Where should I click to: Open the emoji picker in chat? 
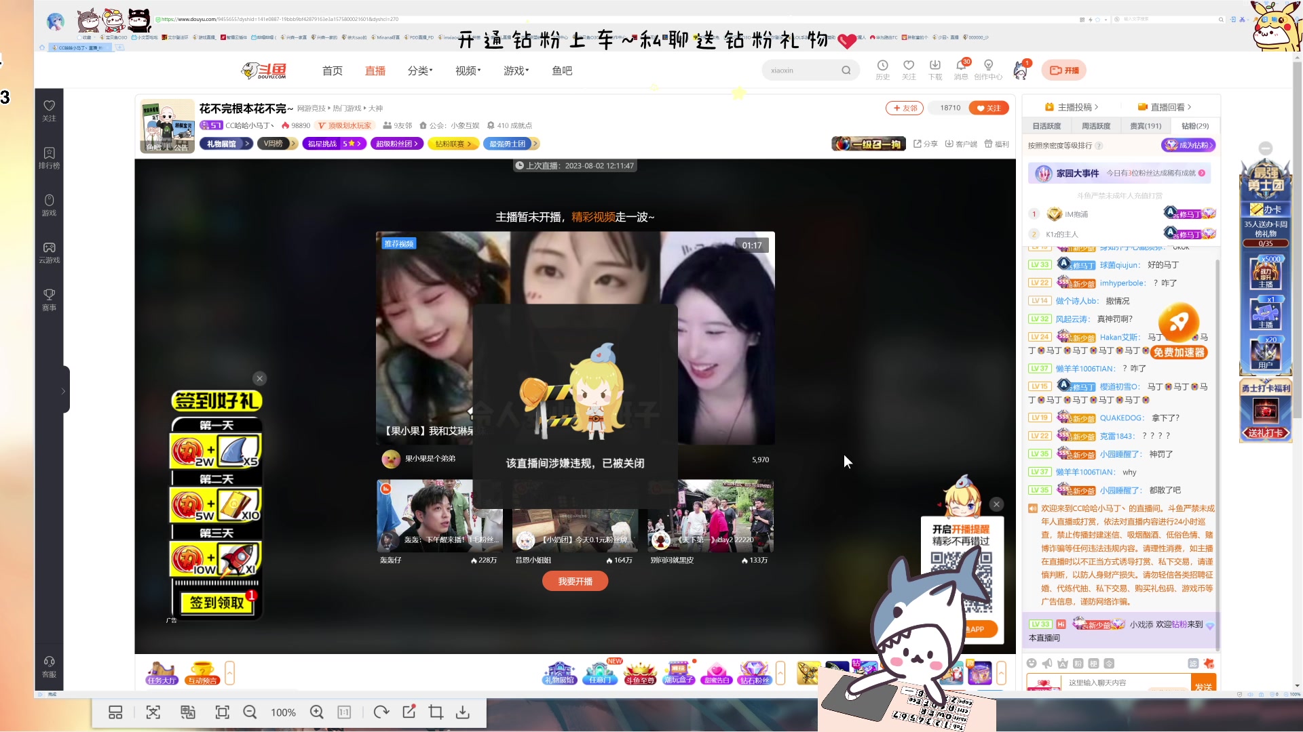pyautogui.click(x=1032, y=663)
